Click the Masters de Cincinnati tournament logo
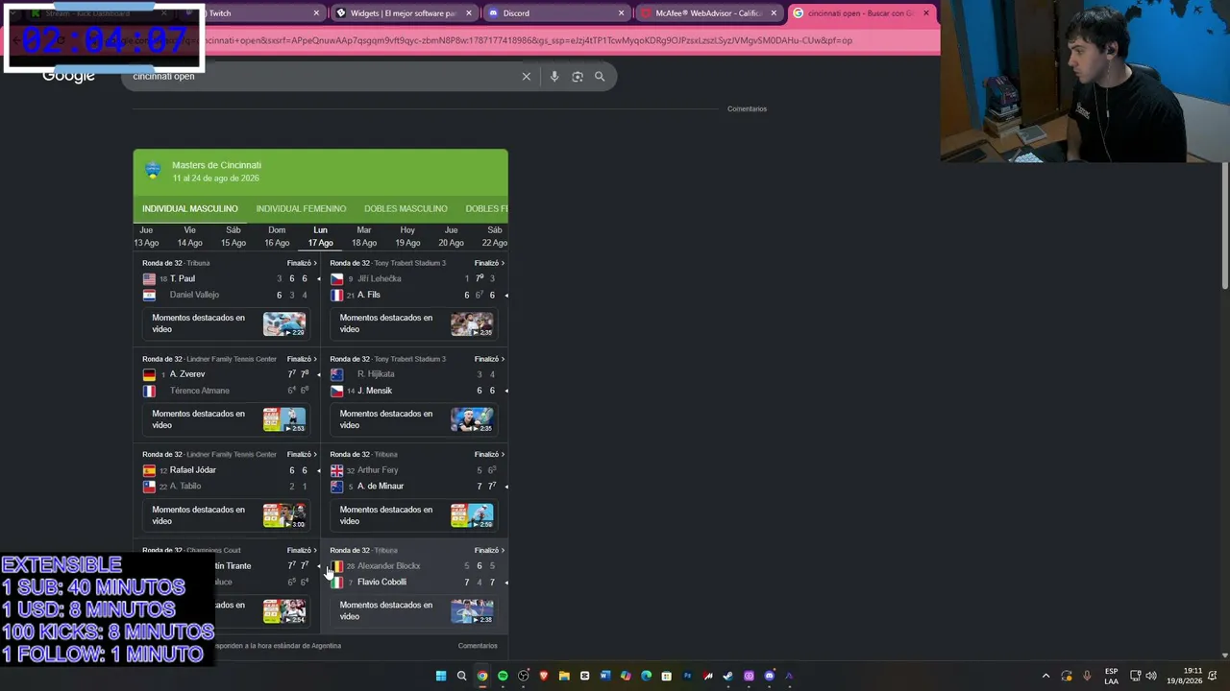Image resolution: width=1230 pixels, height=691 pixels. click(153, 172)
